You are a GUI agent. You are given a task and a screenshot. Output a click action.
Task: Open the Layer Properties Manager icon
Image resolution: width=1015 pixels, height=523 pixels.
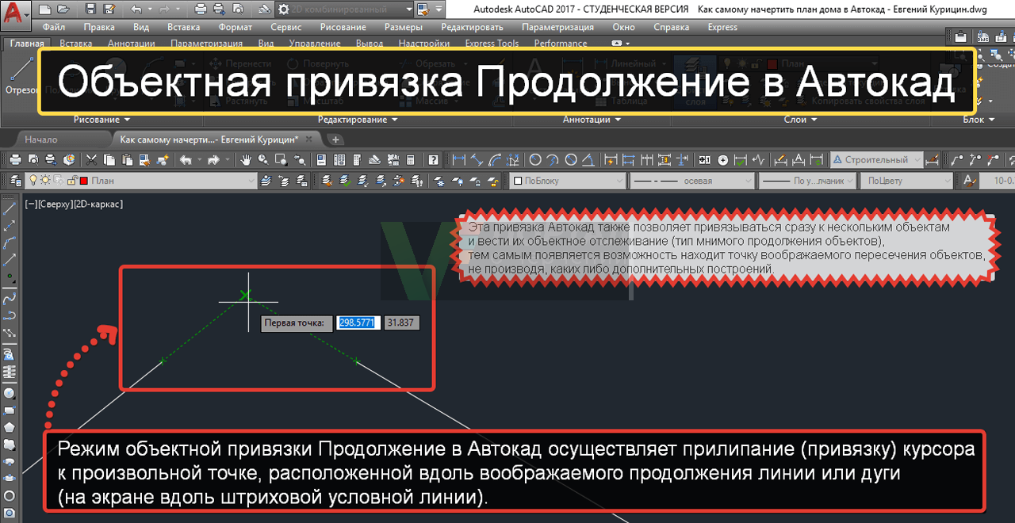(15, 181)
